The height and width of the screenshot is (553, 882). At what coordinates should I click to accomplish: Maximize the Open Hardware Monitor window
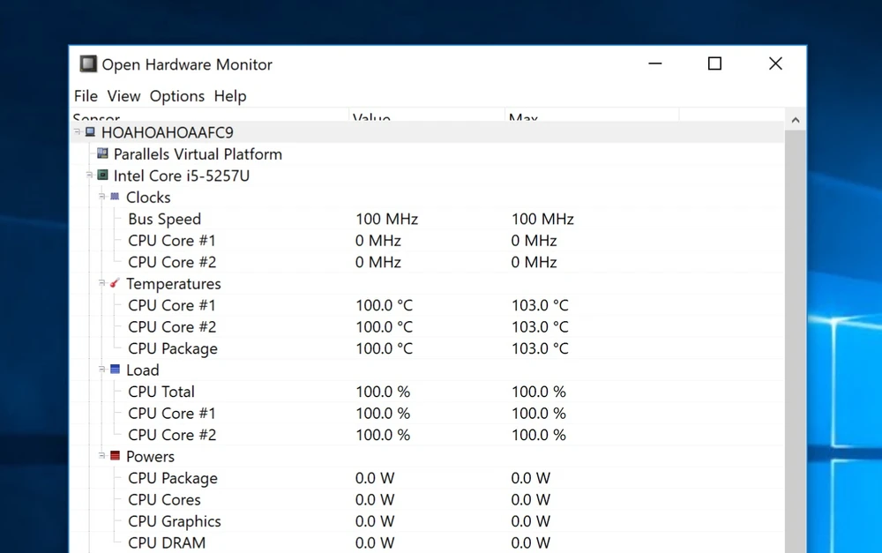coord(714,64)
